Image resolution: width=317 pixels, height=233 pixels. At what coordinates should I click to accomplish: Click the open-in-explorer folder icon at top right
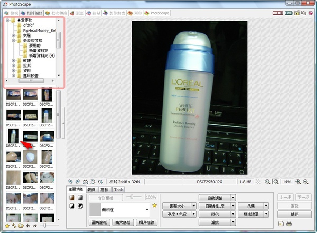click(x=297, y=13)
